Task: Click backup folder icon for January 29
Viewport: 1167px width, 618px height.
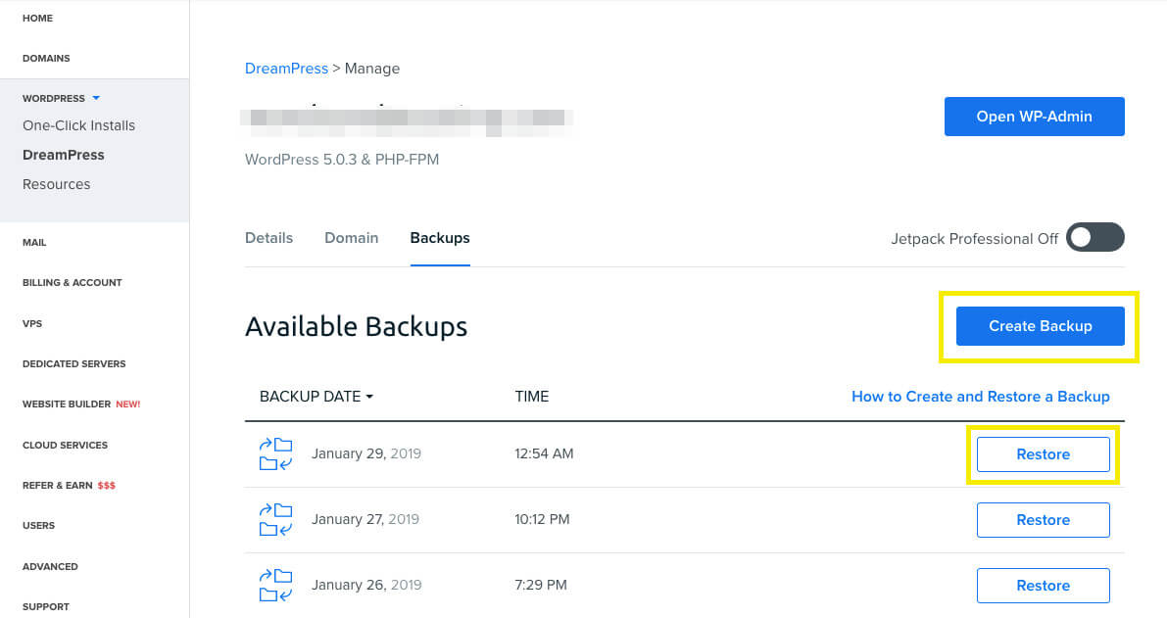Action: pyautogui.click(x=275, y=454)
